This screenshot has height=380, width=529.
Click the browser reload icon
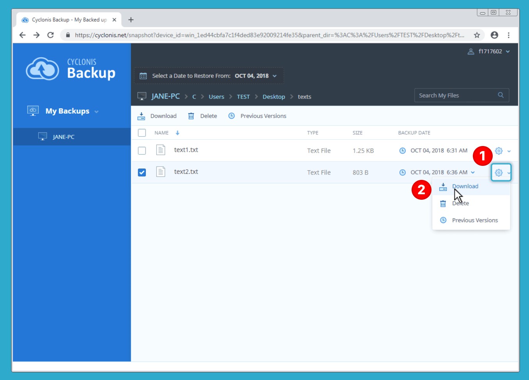pyautogui.click(x=50, y=35)
